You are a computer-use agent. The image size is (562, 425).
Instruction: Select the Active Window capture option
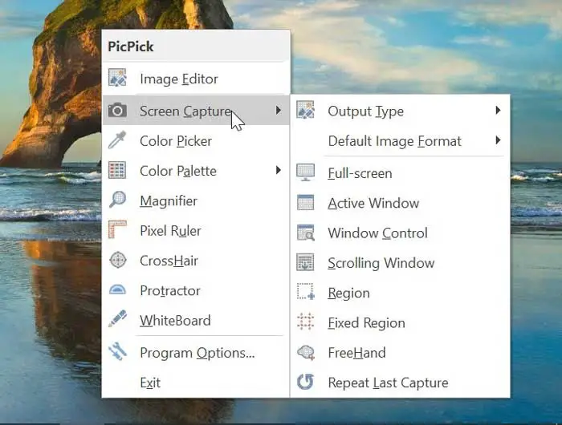click(373, 204)
